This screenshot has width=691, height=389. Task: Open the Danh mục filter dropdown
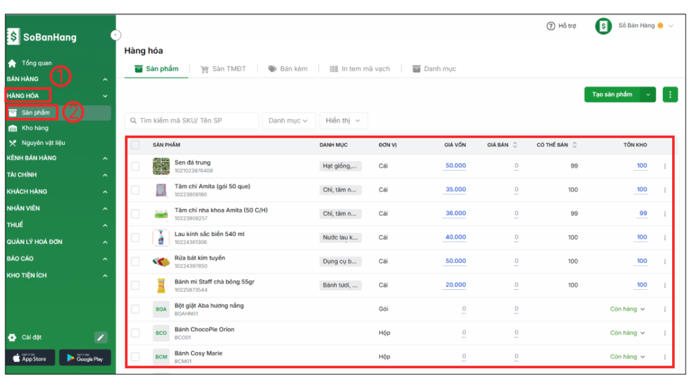[x=288, y=121]
